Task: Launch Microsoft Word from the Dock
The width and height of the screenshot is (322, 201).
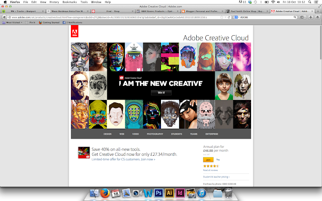Action: pyautogui.click(x=148, y=193)
